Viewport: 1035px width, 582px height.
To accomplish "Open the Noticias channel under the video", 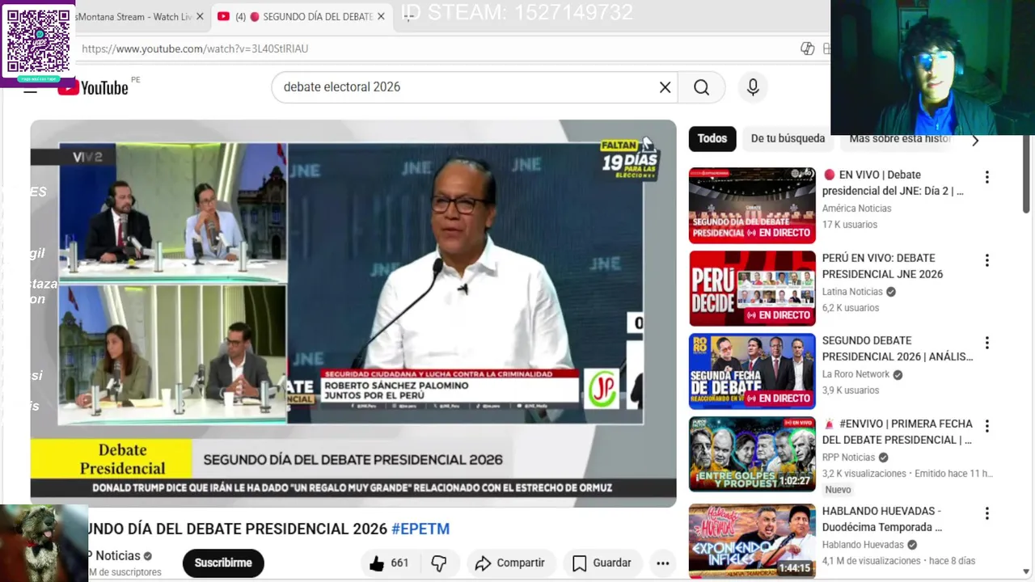I will click(114, 556).
